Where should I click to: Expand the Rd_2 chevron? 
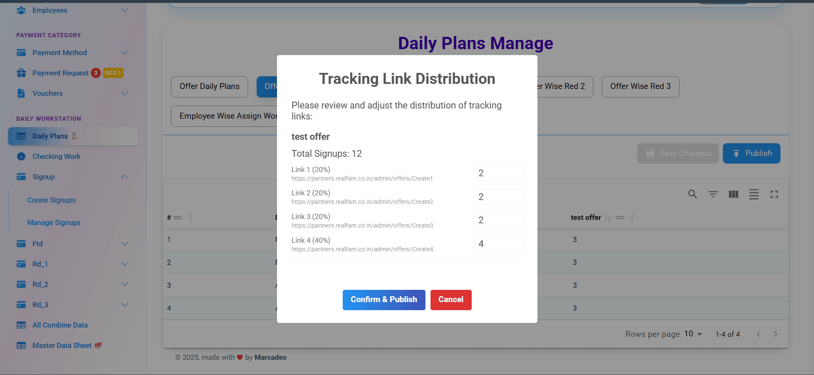pyautogui.click(x=125, y=284)
